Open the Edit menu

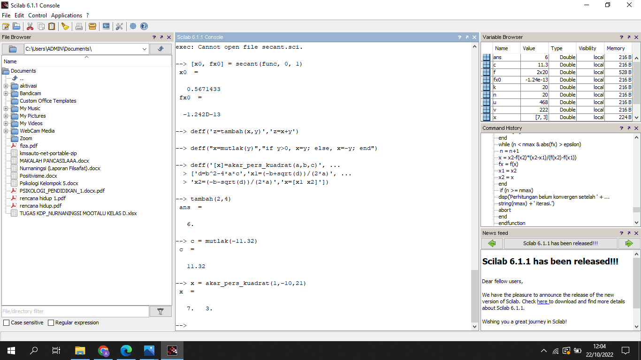tap(19, 15)
